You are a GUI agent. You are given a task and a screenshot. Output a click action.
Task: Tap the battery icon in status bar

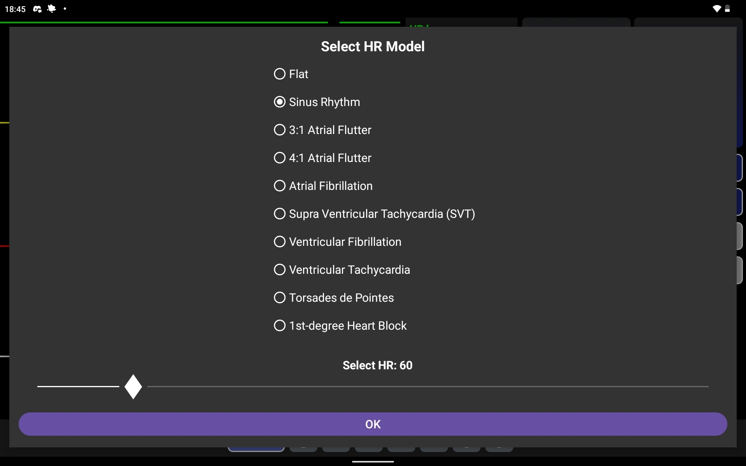(x=727, y=9)
